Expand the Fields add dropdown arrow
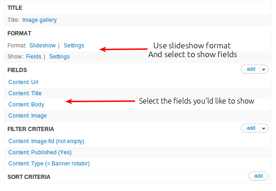This screenshot has height=191, width=276. click(x=263, y=69)
